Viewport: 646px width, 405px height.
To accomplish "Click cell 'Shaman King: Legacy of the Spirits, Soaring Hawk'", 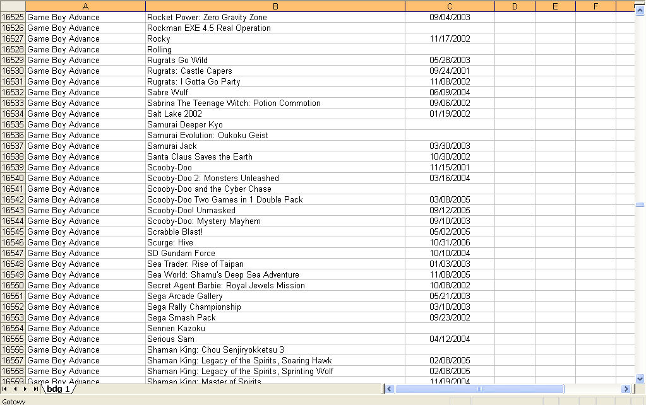I will coord(275,360).
